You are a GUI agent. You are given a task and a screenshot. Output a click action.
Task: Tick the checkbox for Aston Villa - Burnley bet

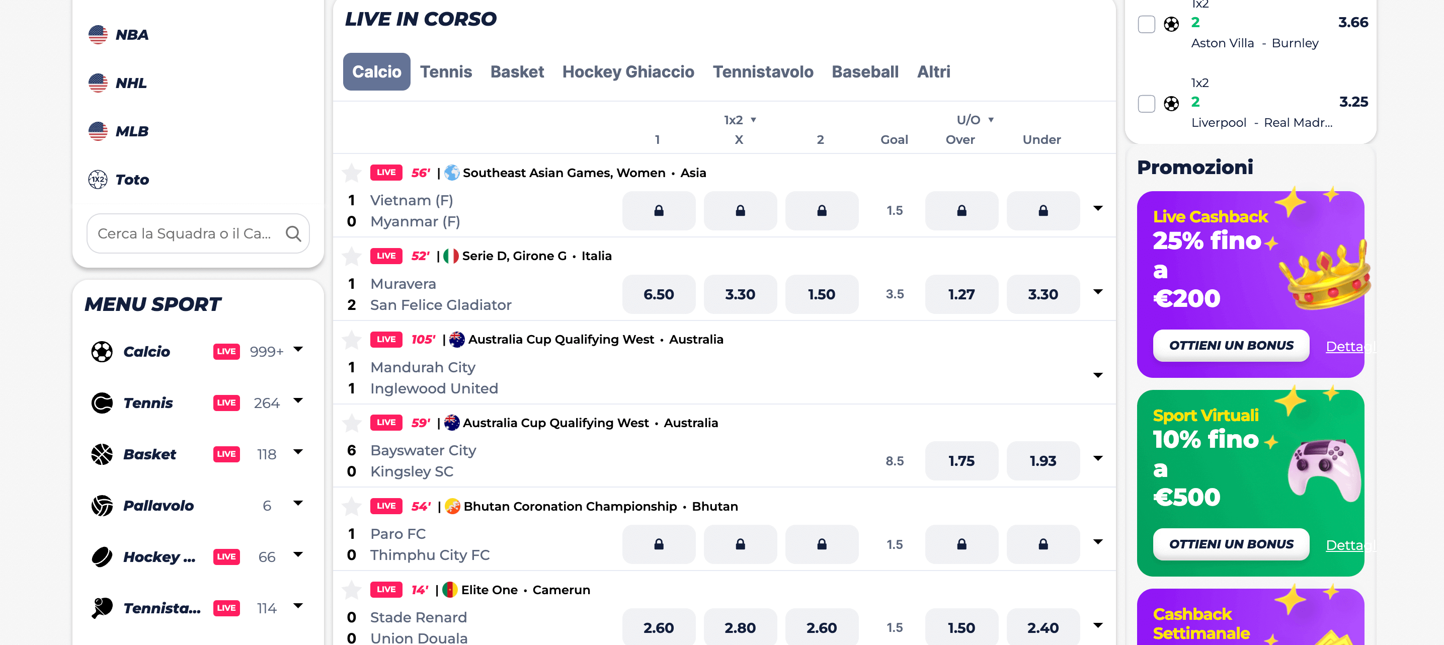pyautogui.click(x=1146, y=25)
